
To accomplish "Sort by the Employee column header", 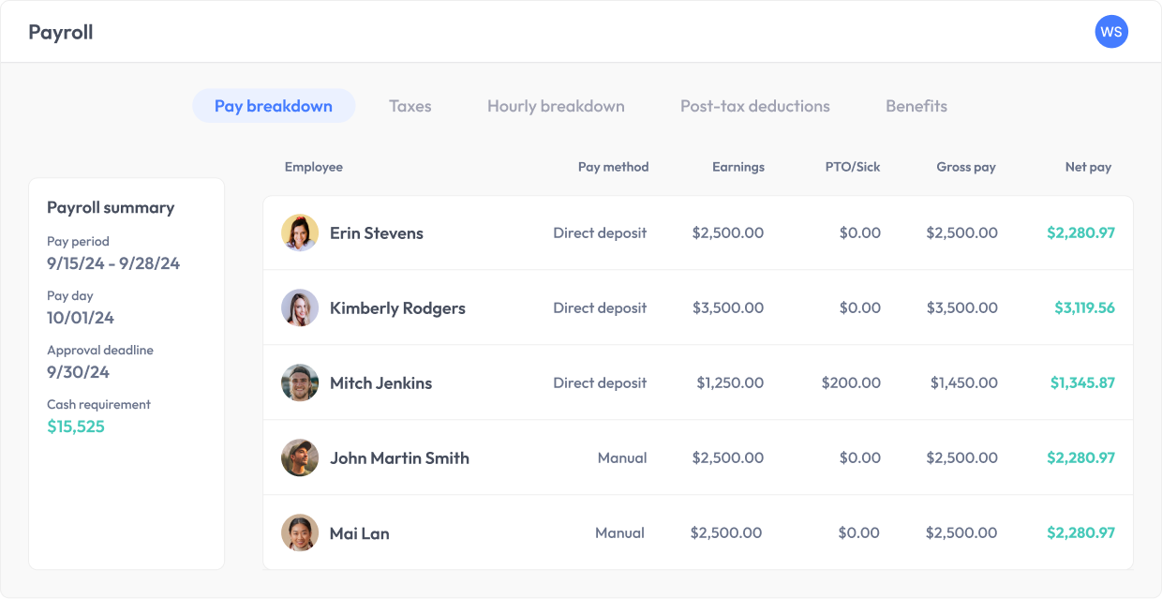I will pos(313,167).
